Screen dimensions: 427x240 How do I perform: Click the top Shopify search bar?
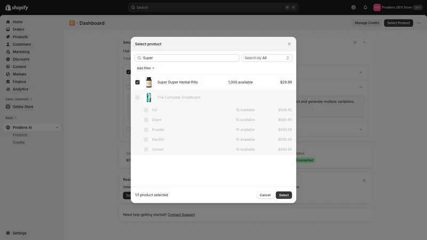click(213, 7)
